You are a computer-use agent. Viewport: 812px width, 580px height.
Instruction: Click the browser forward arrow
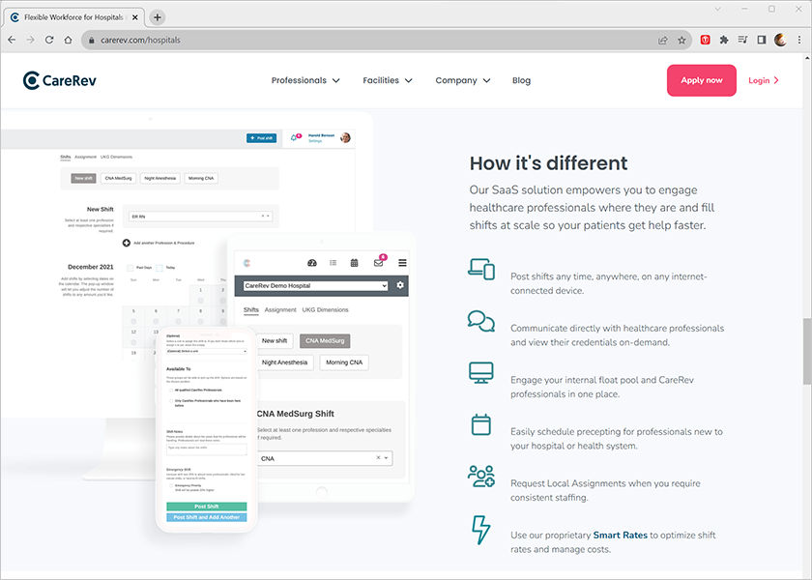tap(30, 40)
